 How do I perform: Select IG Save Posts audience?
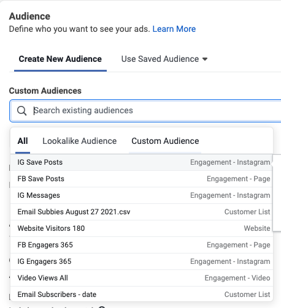[142, 162]
